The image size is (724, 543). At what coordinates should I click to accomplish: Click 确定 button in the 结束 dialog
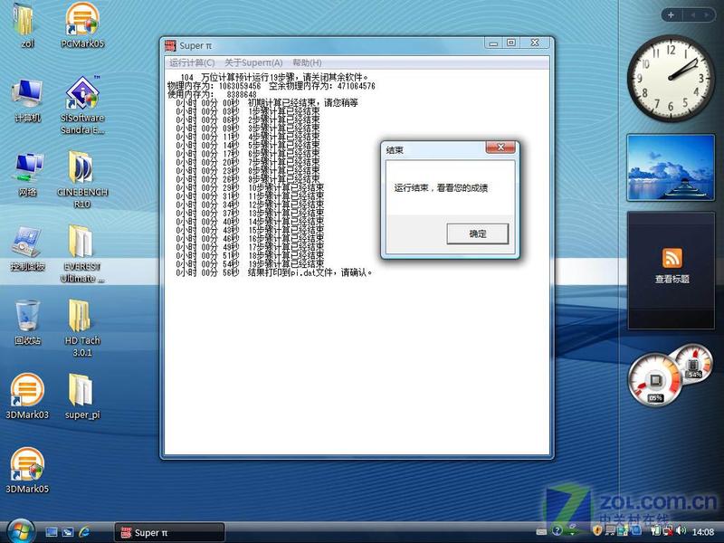click(478, 233)
